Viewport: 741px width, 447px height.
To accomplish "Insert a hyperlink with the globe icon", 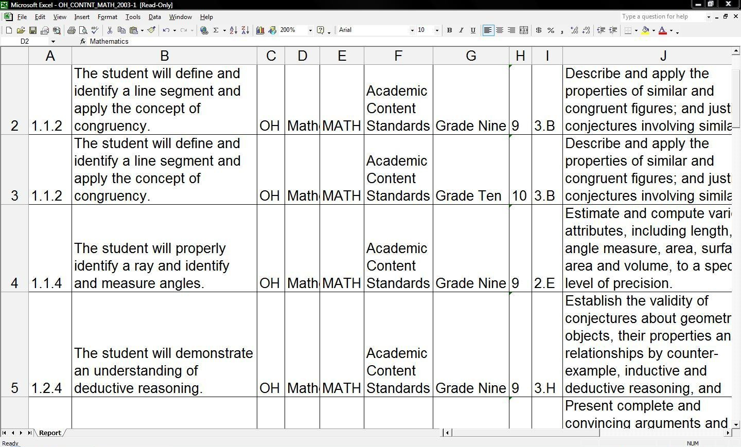I will click(x=204, y=30).
